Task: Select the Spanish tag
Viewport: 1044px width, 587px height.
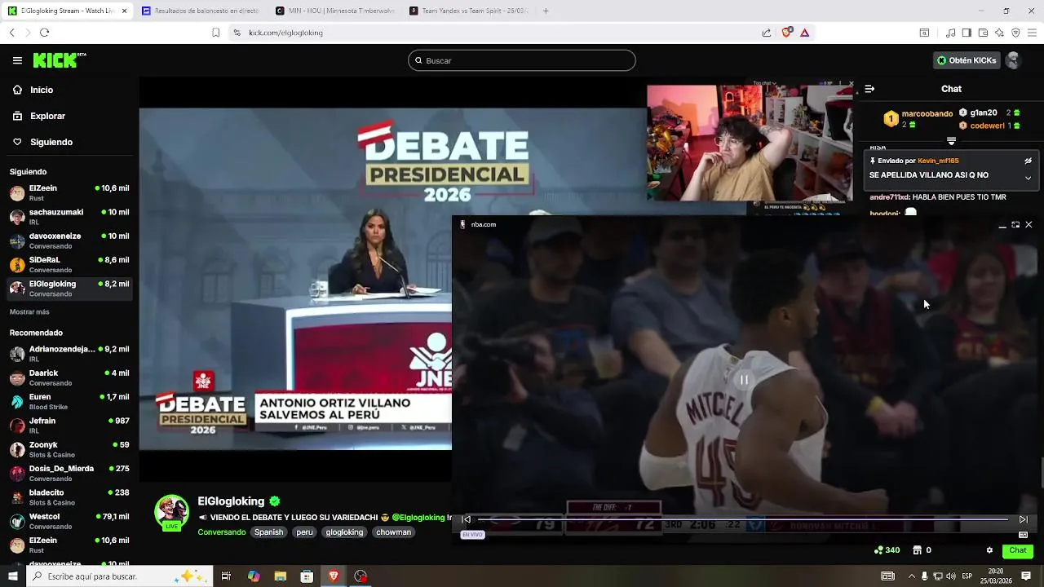Action: [268, 532]
